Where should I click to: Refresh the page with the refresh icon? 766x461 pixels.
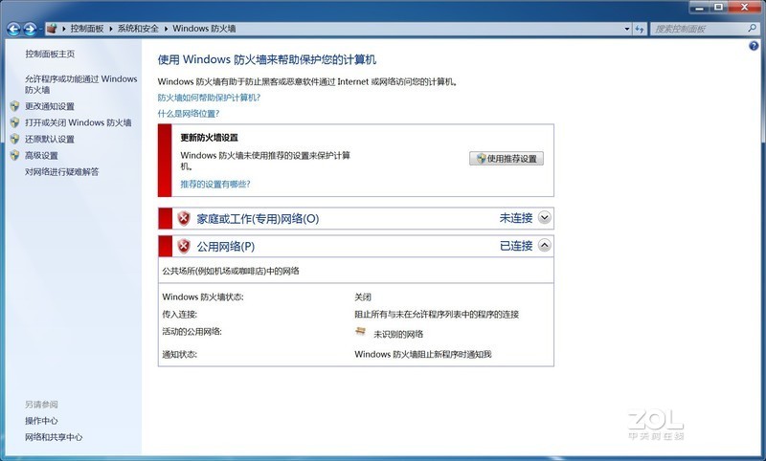[x=640, y=29]
